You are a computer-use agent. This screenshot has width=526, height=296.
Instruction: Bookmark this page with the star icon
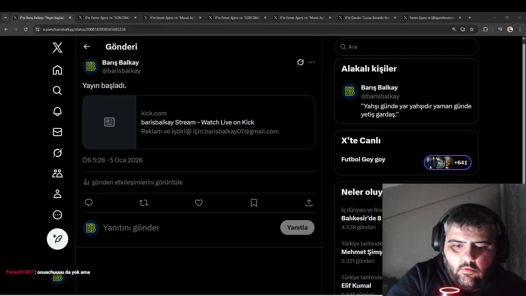472,29
